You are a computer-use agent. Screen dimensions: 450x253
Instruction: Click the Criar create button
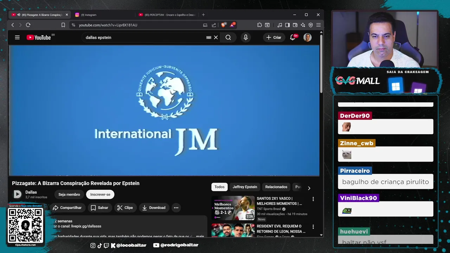[274, 37]
